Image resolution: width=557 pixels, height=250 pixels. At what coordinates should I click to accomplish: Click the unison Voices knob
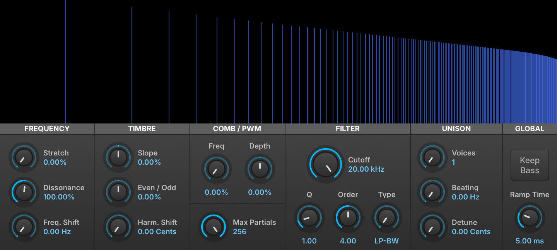point(432,157)
